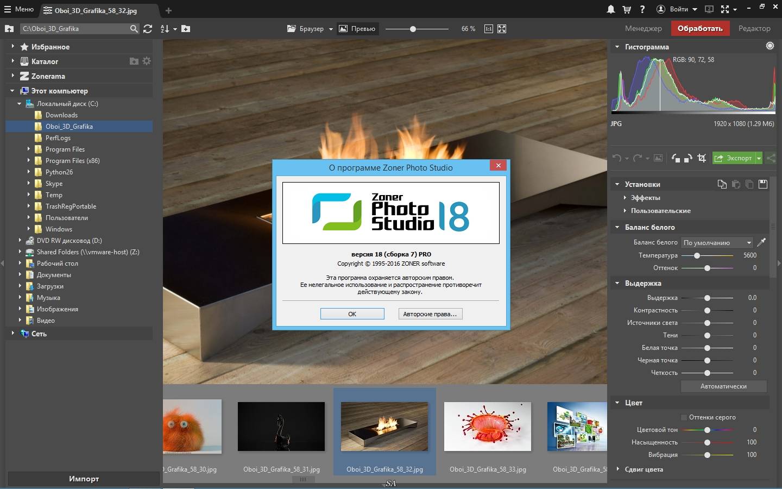This screenshot has width=782, height=489.
Task: Click the search magnifier in path field
Action: coord(134,29)
